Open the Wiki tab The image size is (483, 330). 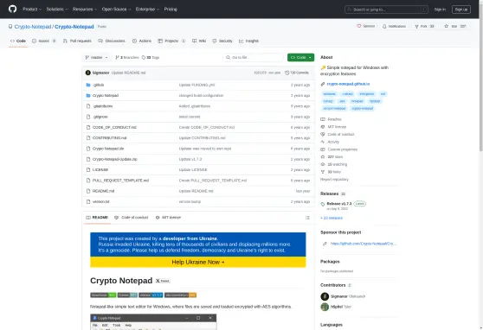click(199, 41)
